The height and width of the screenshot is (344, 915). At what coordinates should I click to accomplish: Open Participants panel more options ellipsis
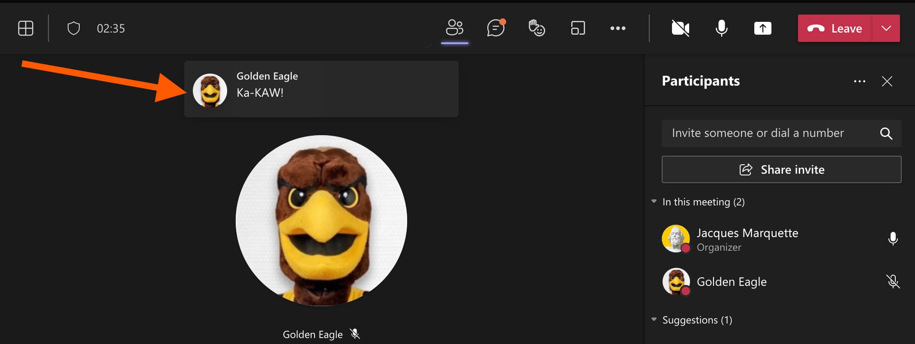pos(859,81)
